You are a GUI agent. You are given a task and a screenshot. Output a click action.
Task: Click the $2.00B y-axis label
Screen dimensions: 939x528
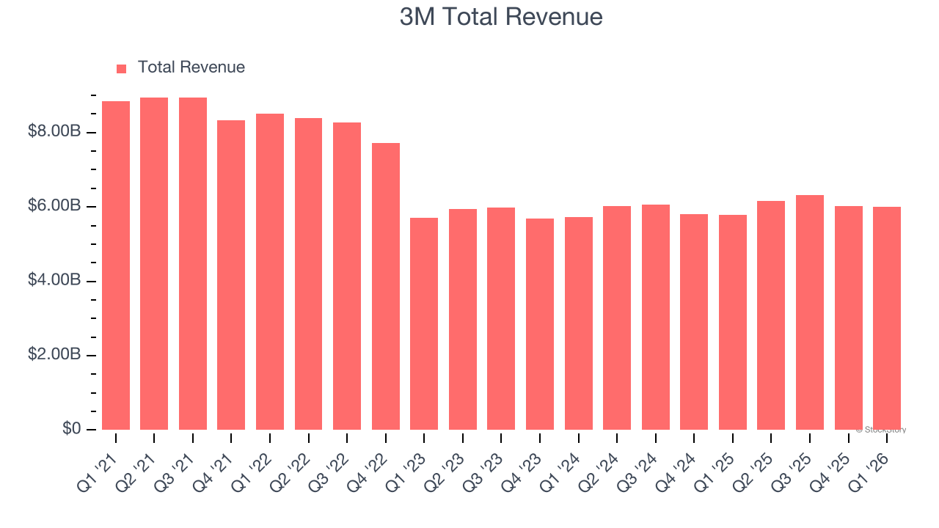click(54, 355)
